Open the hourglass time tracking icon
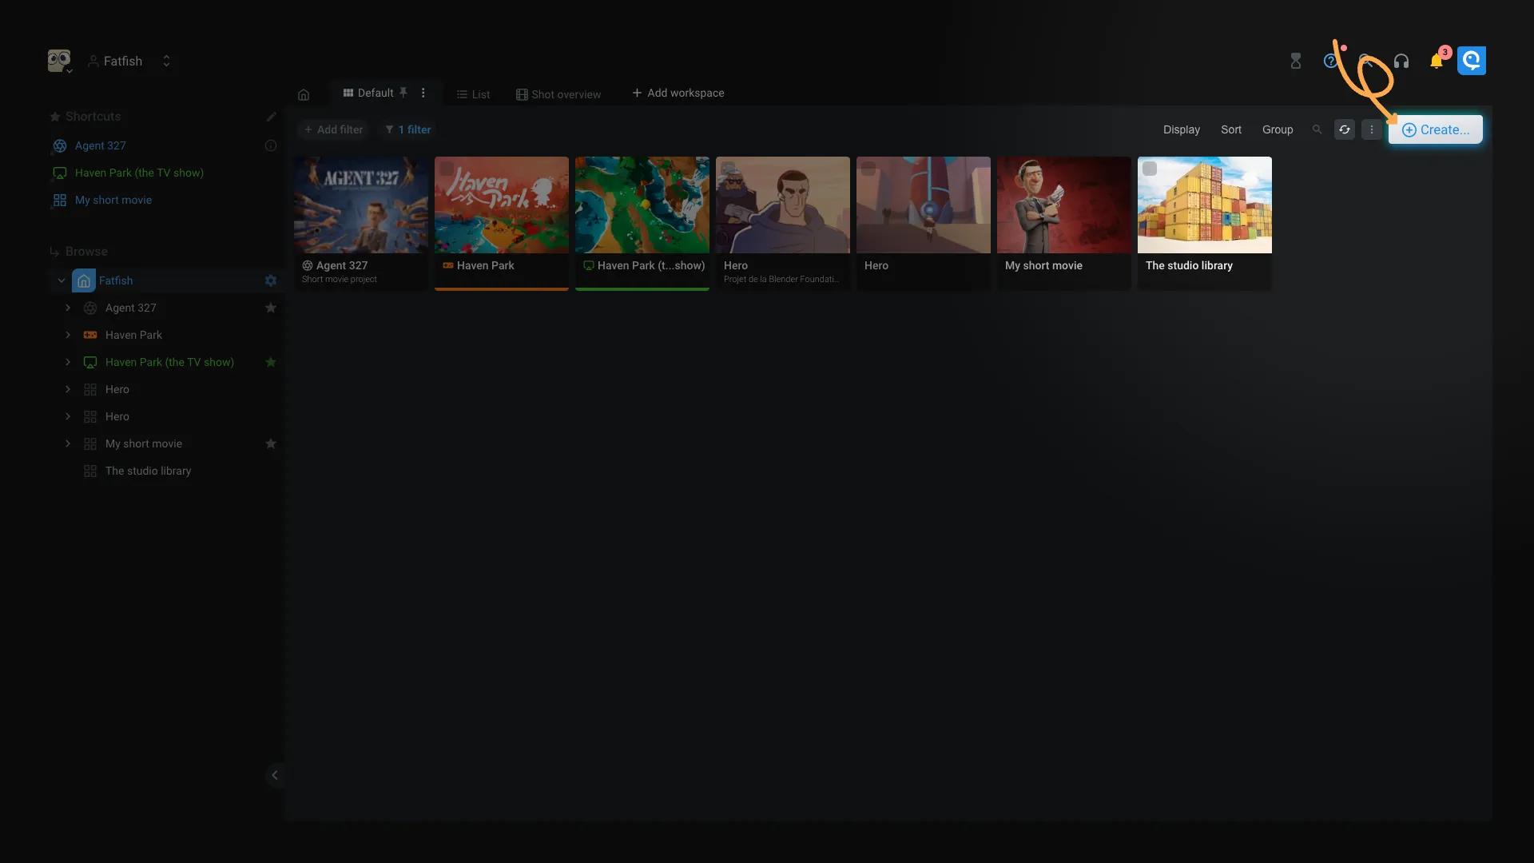Screen dimensions: 1534x863 pos(1295,62)
